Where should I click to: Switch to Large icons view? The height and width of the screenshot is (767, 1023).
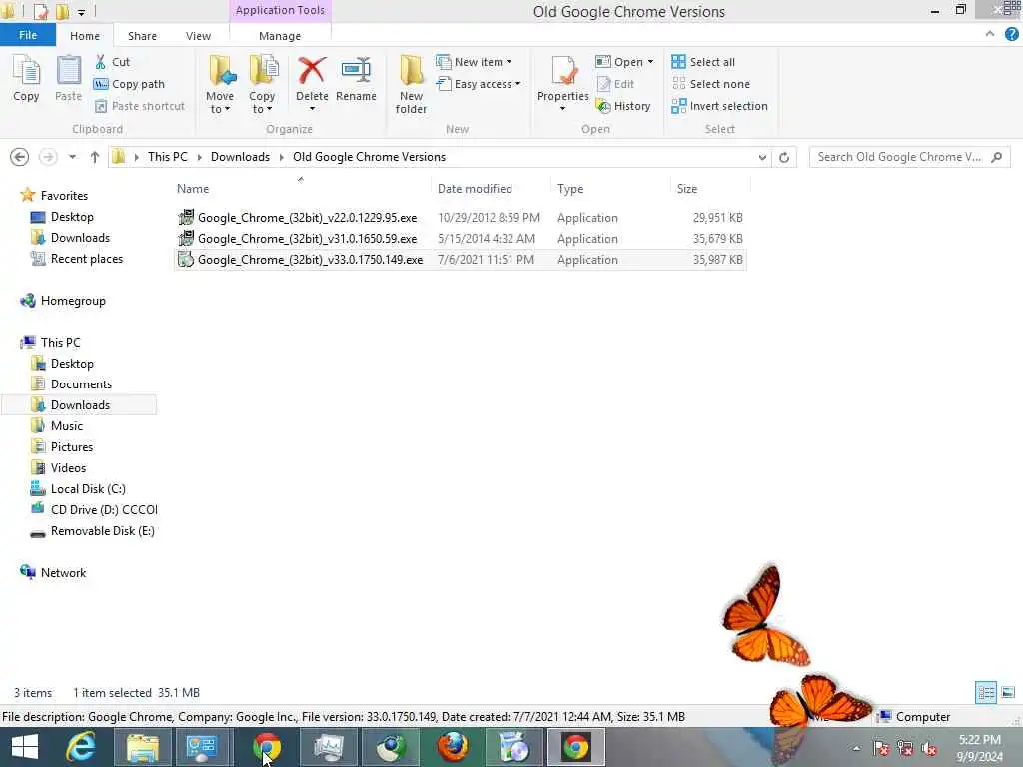tap(1008, 693)
